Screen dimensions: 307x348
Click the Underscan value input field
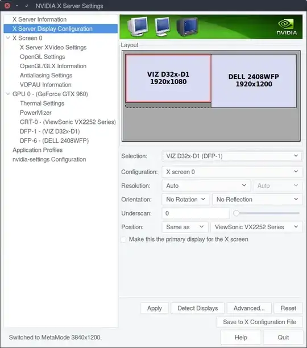coord(196,213)
